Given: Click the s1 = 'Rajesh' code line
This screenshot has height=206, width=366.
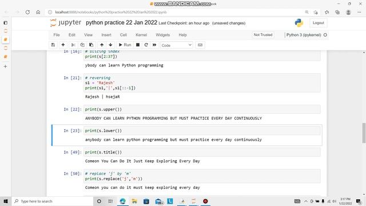Looking at the screenshot, I should [x=100, y=83].
